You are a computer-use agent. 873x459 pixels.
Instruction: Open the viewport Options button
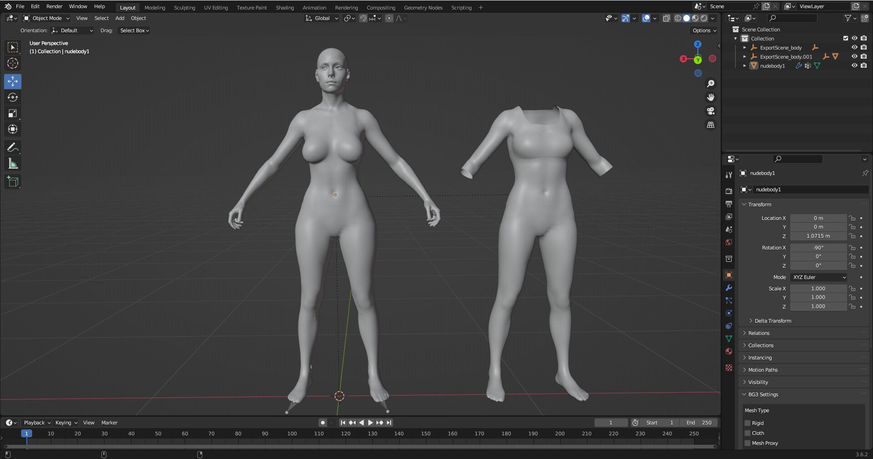point(704,30)
